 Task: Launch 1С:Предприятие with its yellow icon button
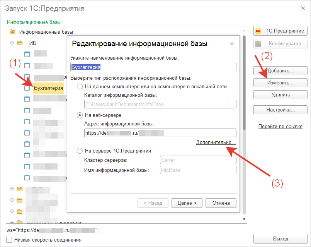258,31
